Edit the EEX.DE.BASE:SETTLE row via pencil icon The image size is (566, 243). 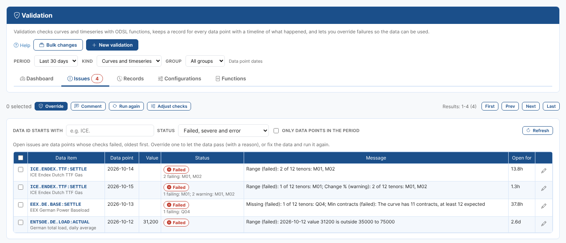click(x=544, y=206)
